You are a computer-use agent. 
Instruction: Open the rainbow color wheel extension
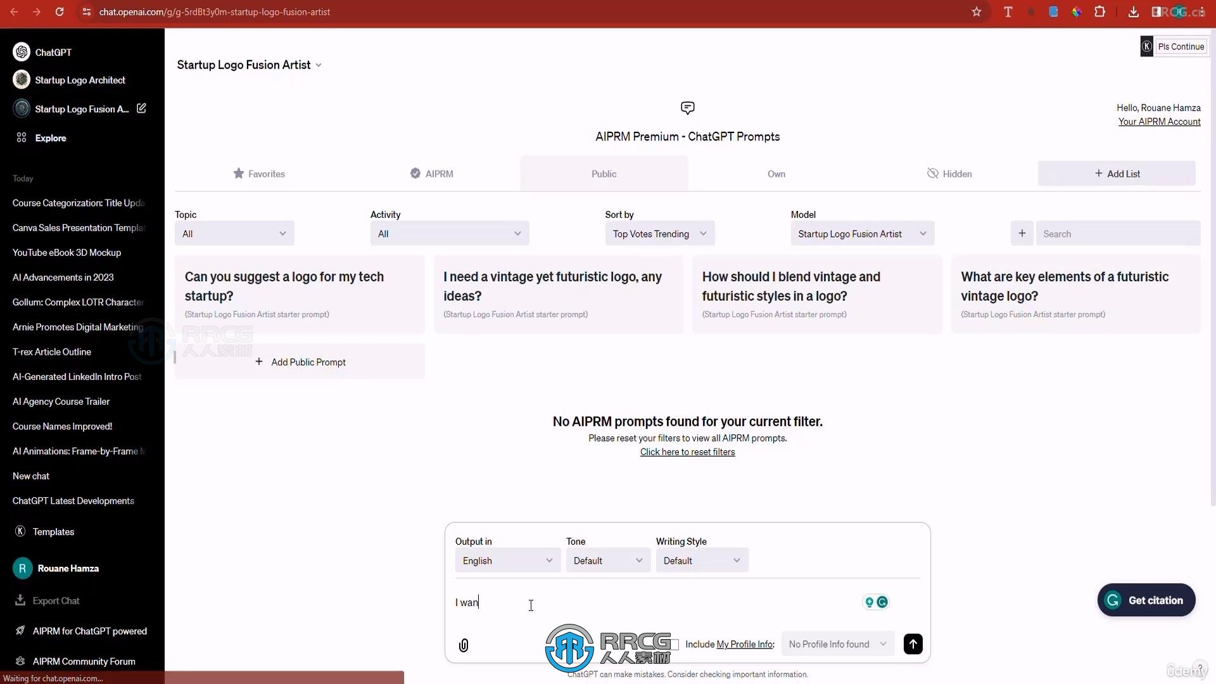pyautogui.click(x=1077, y=12)
